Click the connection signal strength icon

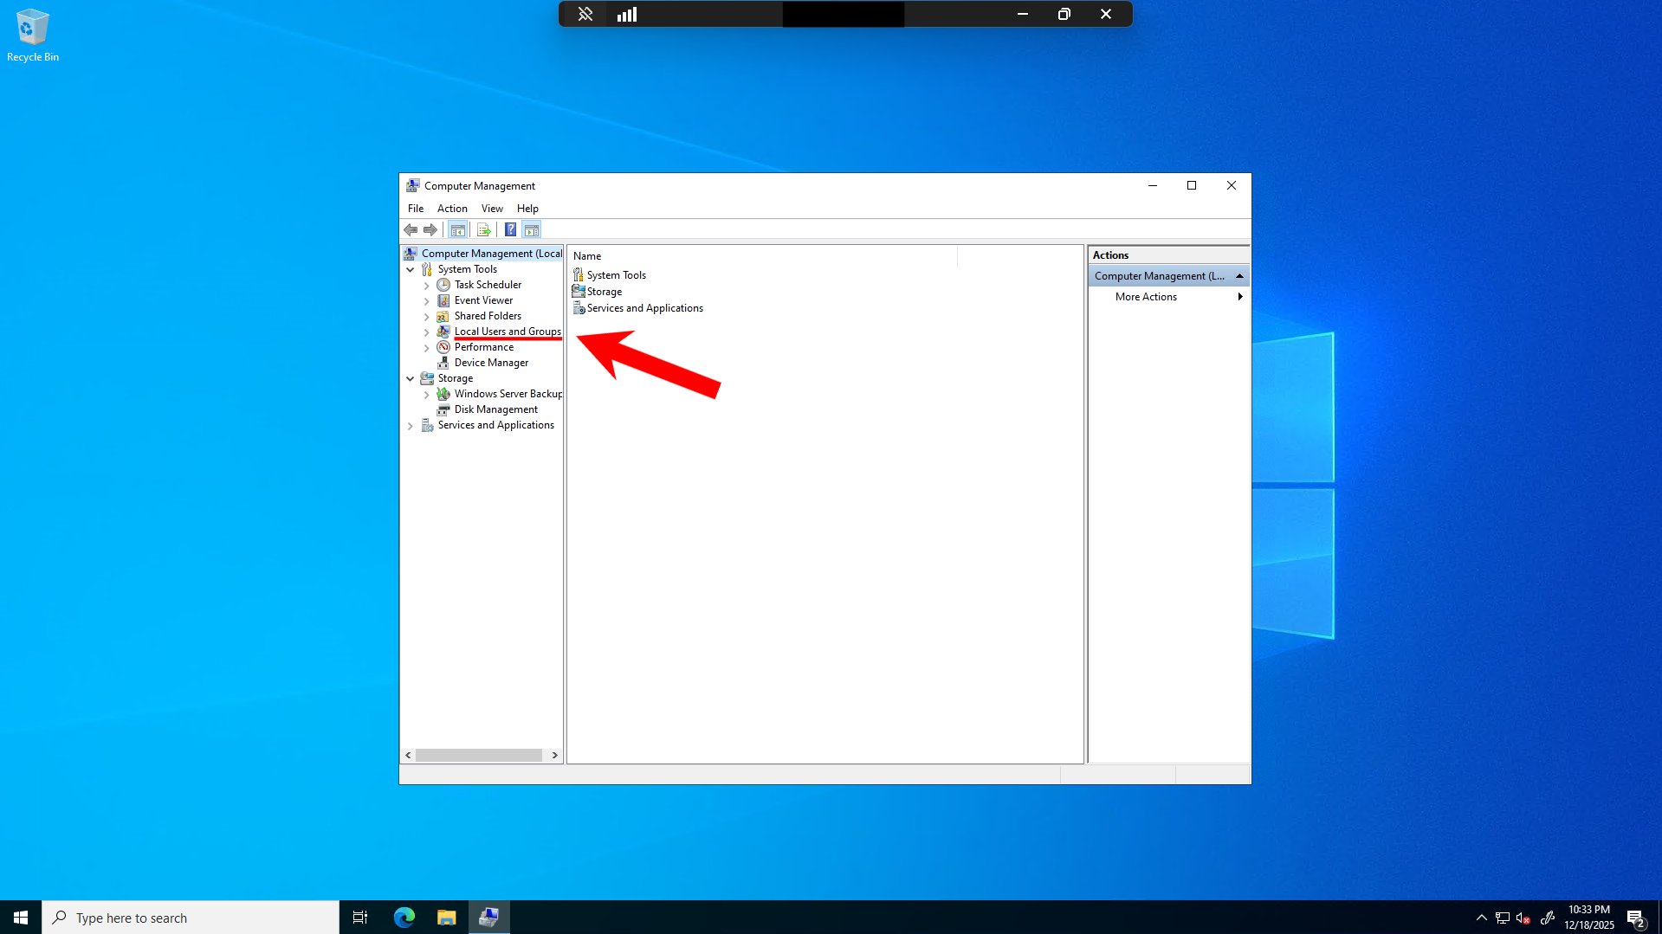pyautogui.click(x=627, y=14)
